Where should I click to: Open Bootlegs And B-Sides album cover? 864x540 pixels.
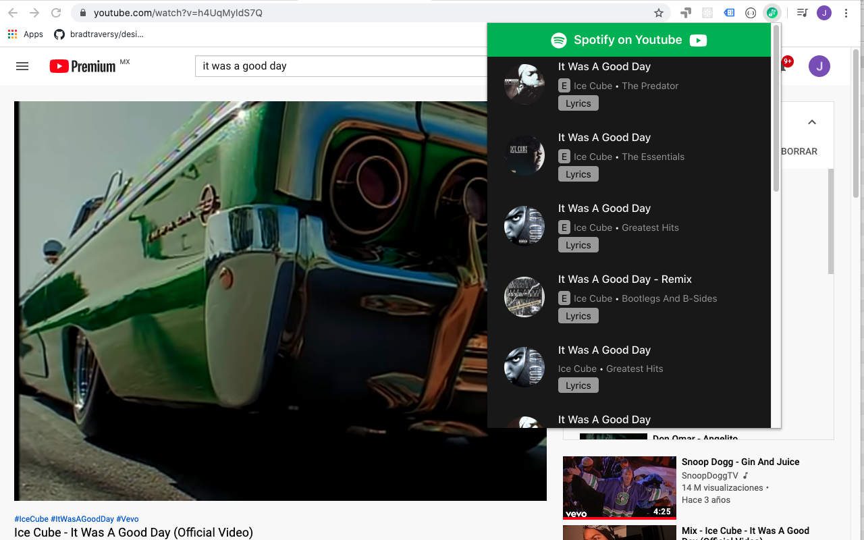pos(524,297)
